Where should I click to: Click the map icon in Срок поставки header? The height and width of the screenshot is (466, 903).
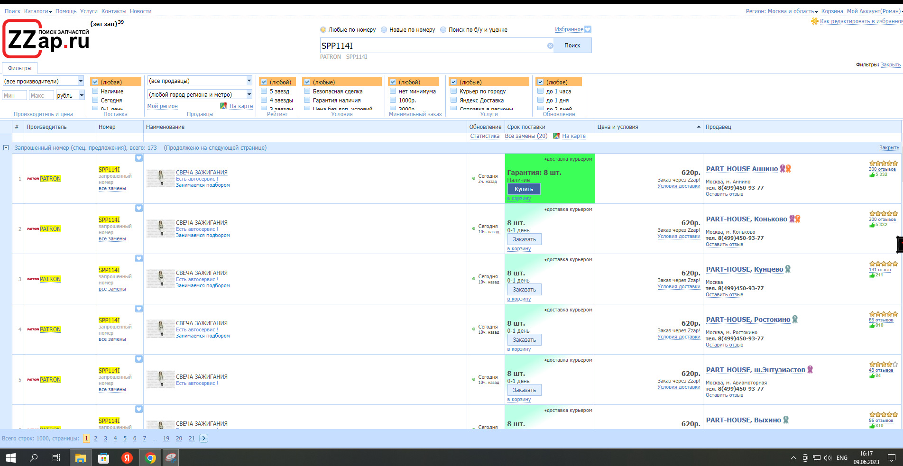(x=557, y=136)
